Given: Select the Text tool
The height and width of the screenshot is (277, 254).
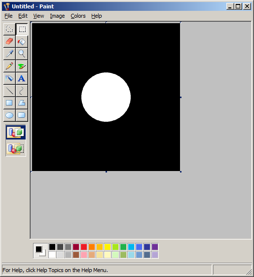Looking at the screenshot, I should (22, 78).
